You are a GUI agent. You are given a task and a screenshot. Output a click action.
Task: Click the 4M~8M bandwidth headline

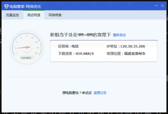pos(80,35)
